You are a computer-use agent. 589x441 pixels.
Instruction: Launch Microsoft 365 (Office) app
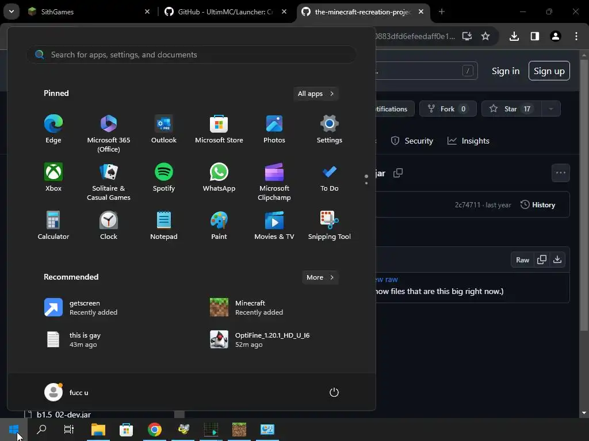coord(109,133)
